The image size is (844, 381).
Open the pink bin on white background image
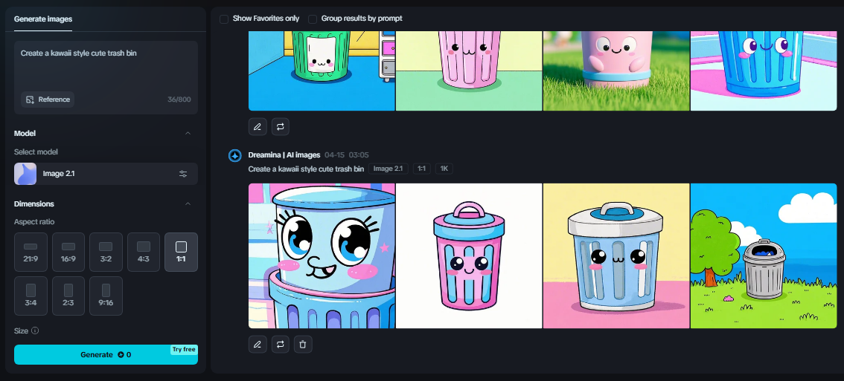469,255
